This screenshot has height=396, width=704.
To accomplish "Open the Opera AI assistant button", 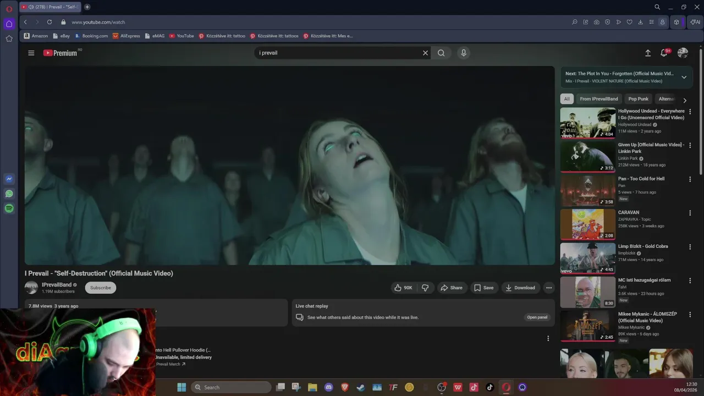I will pos(695,22).
